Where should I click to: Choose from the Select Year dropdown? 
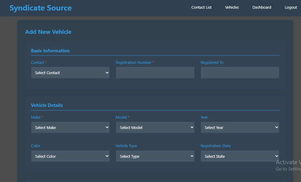pos(240,128)
